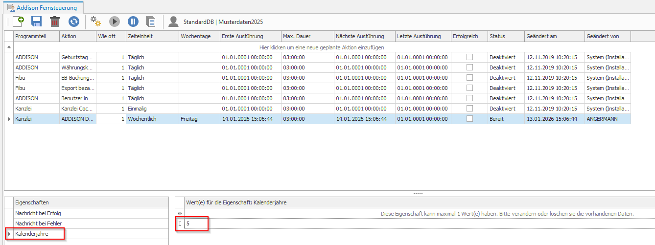Select Nachricht bei Fehler property
The height and width of the screenshot is (245, 655).
pos(91,223)
